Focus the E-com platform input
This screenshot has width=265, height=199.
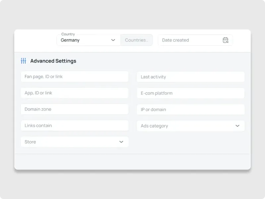click(x=190, y=93)
